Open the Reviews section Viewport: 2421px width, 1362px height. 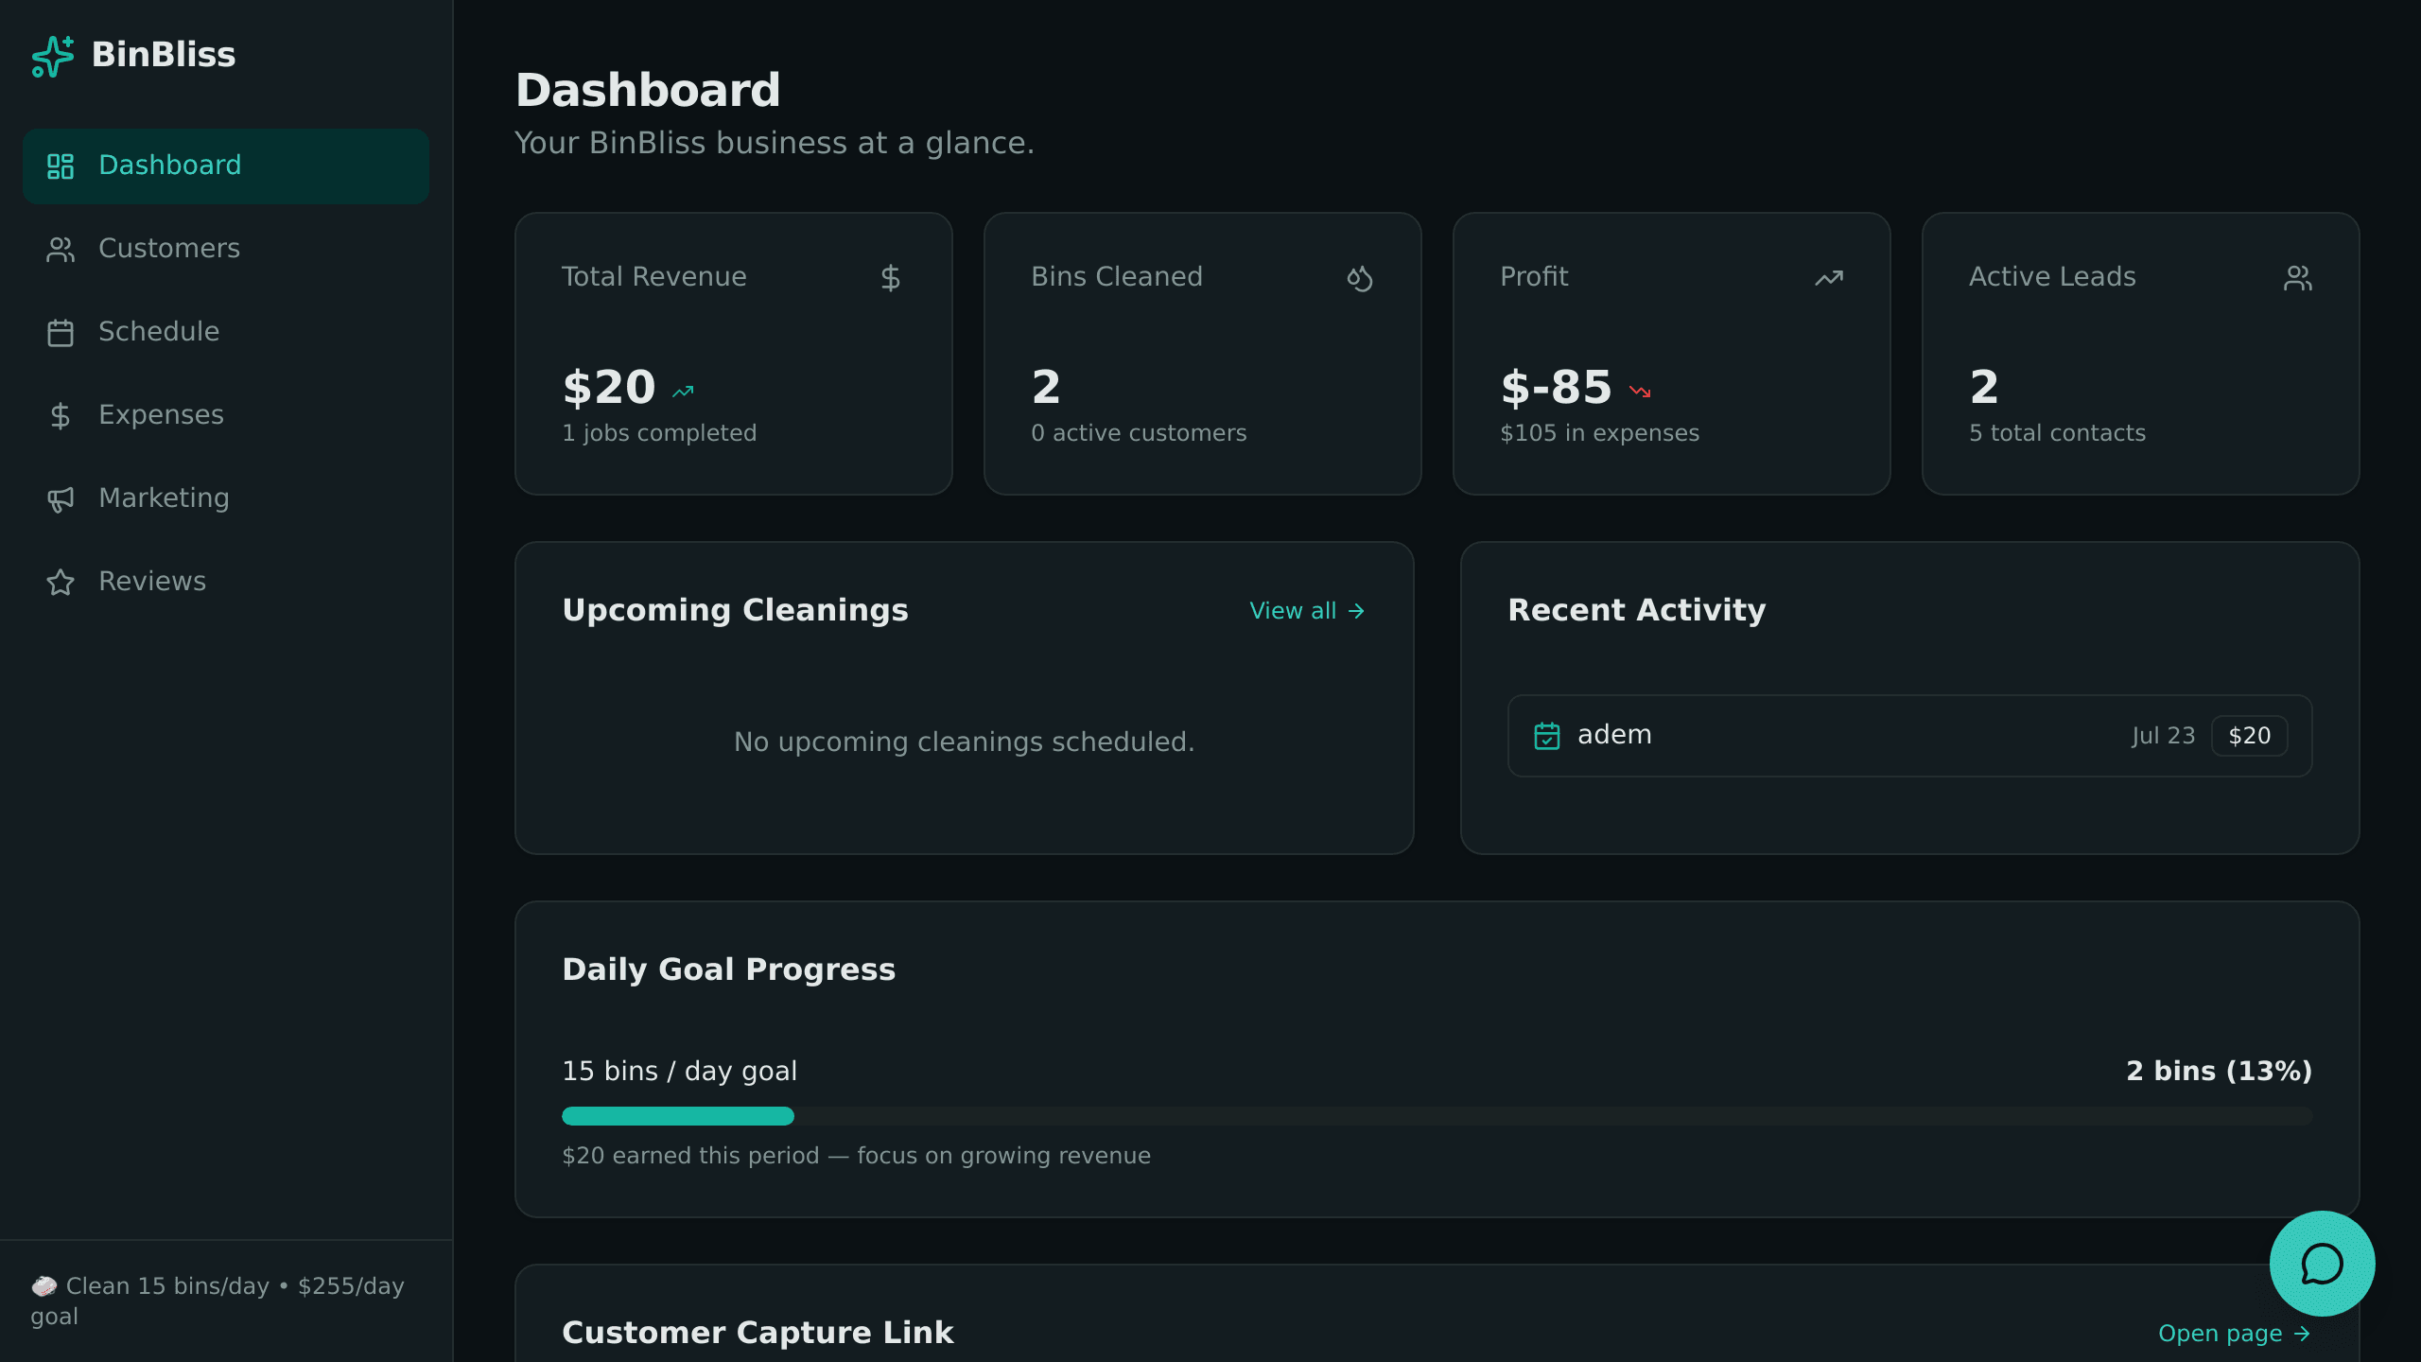coord(226,583)
